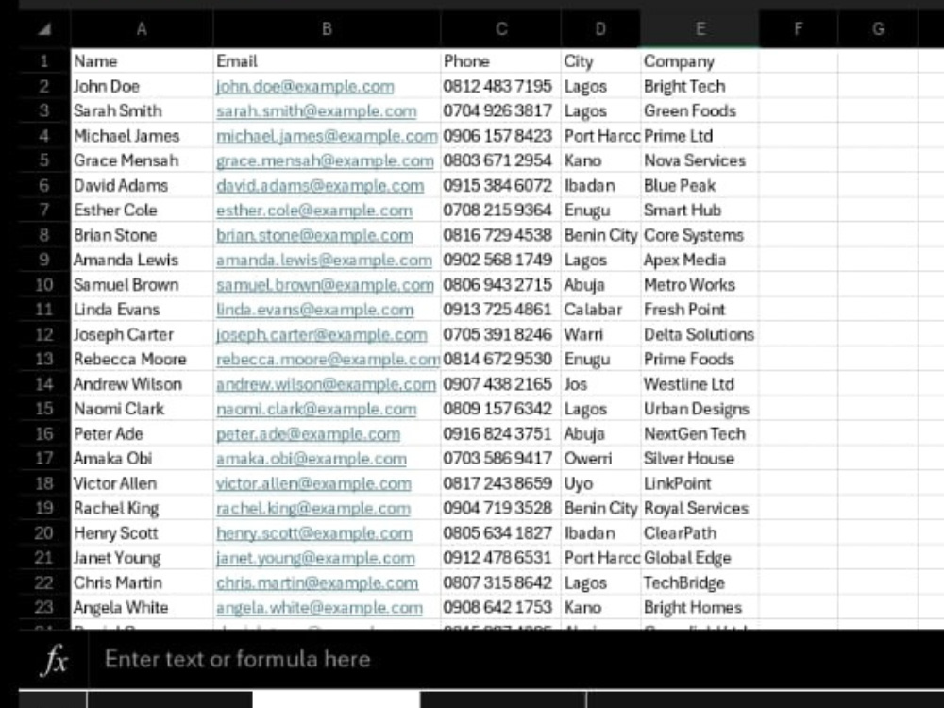Open john.doe@example.com email link
This screenshot has height=708, width=944.
click(305, 86)
